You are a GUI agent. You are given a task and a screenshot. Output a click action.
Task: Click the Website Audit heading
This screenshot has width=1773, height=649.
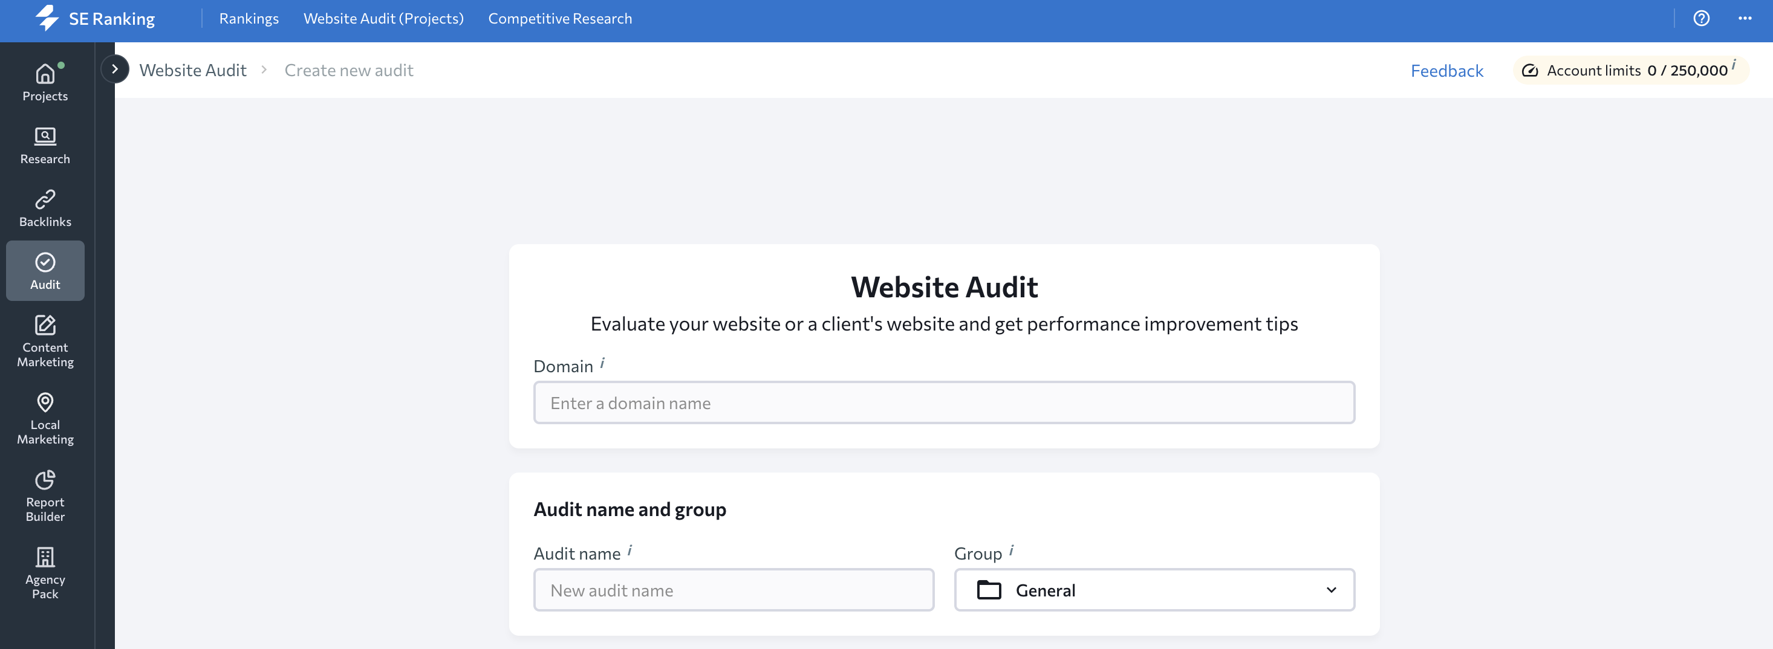click(943, 288)
